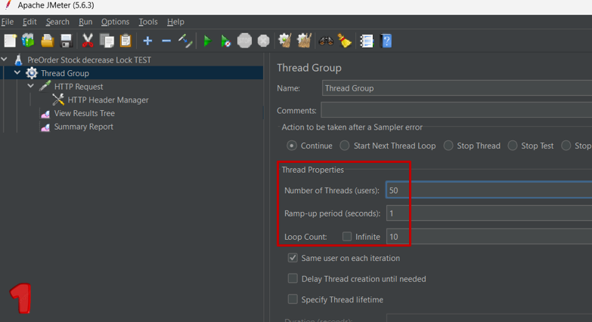Click Start no pauses icon
The width and height of the screenshot is (592, 322).
coord(225,41)
